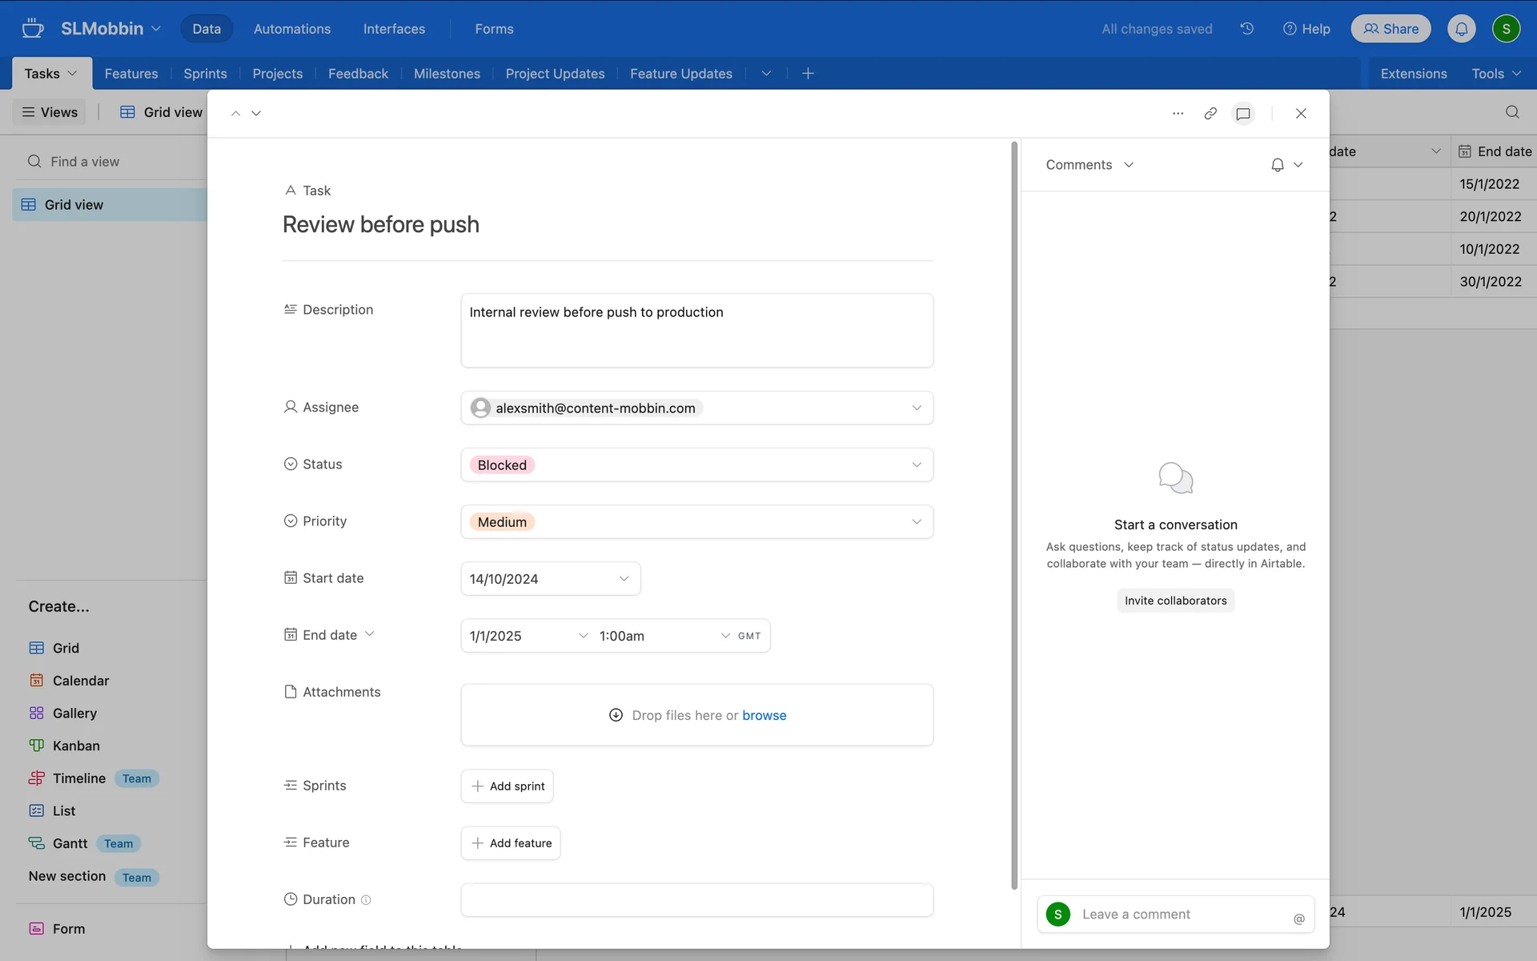Open the notifications bell in header
This screenshot has height=961, width=1537.
click(x=1461, y=29)
